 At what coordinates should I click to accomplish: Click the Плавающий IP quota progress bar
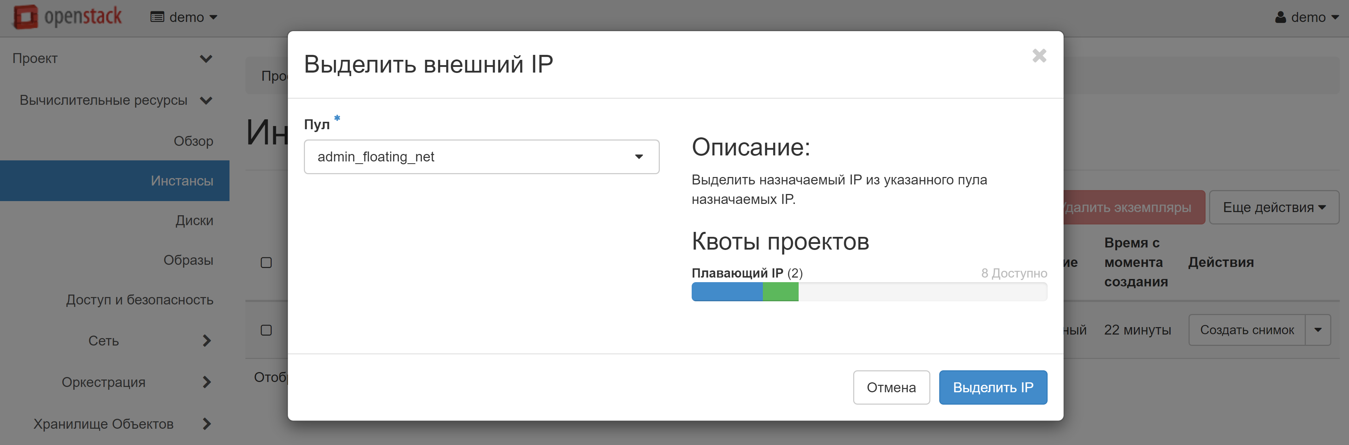tap(869, 292)
